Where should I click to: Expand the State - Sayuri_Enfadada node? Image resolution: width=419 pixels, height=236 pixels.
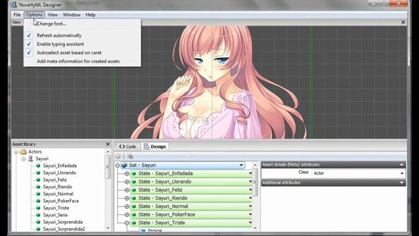126,174
